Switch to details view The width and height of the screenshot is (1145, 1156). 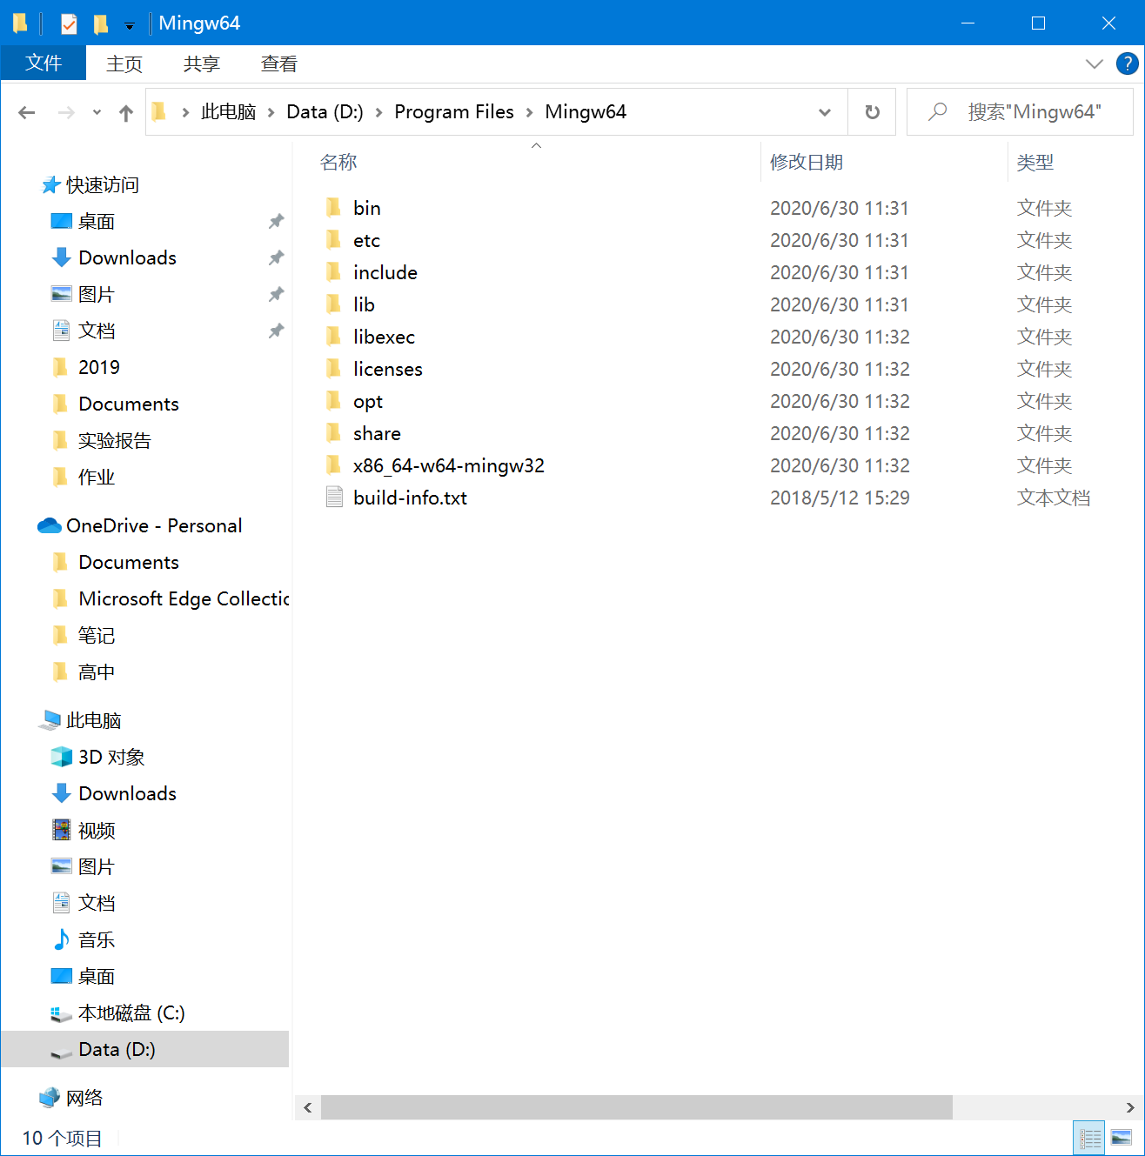pyautogui.click(x=1089, y=1138)
